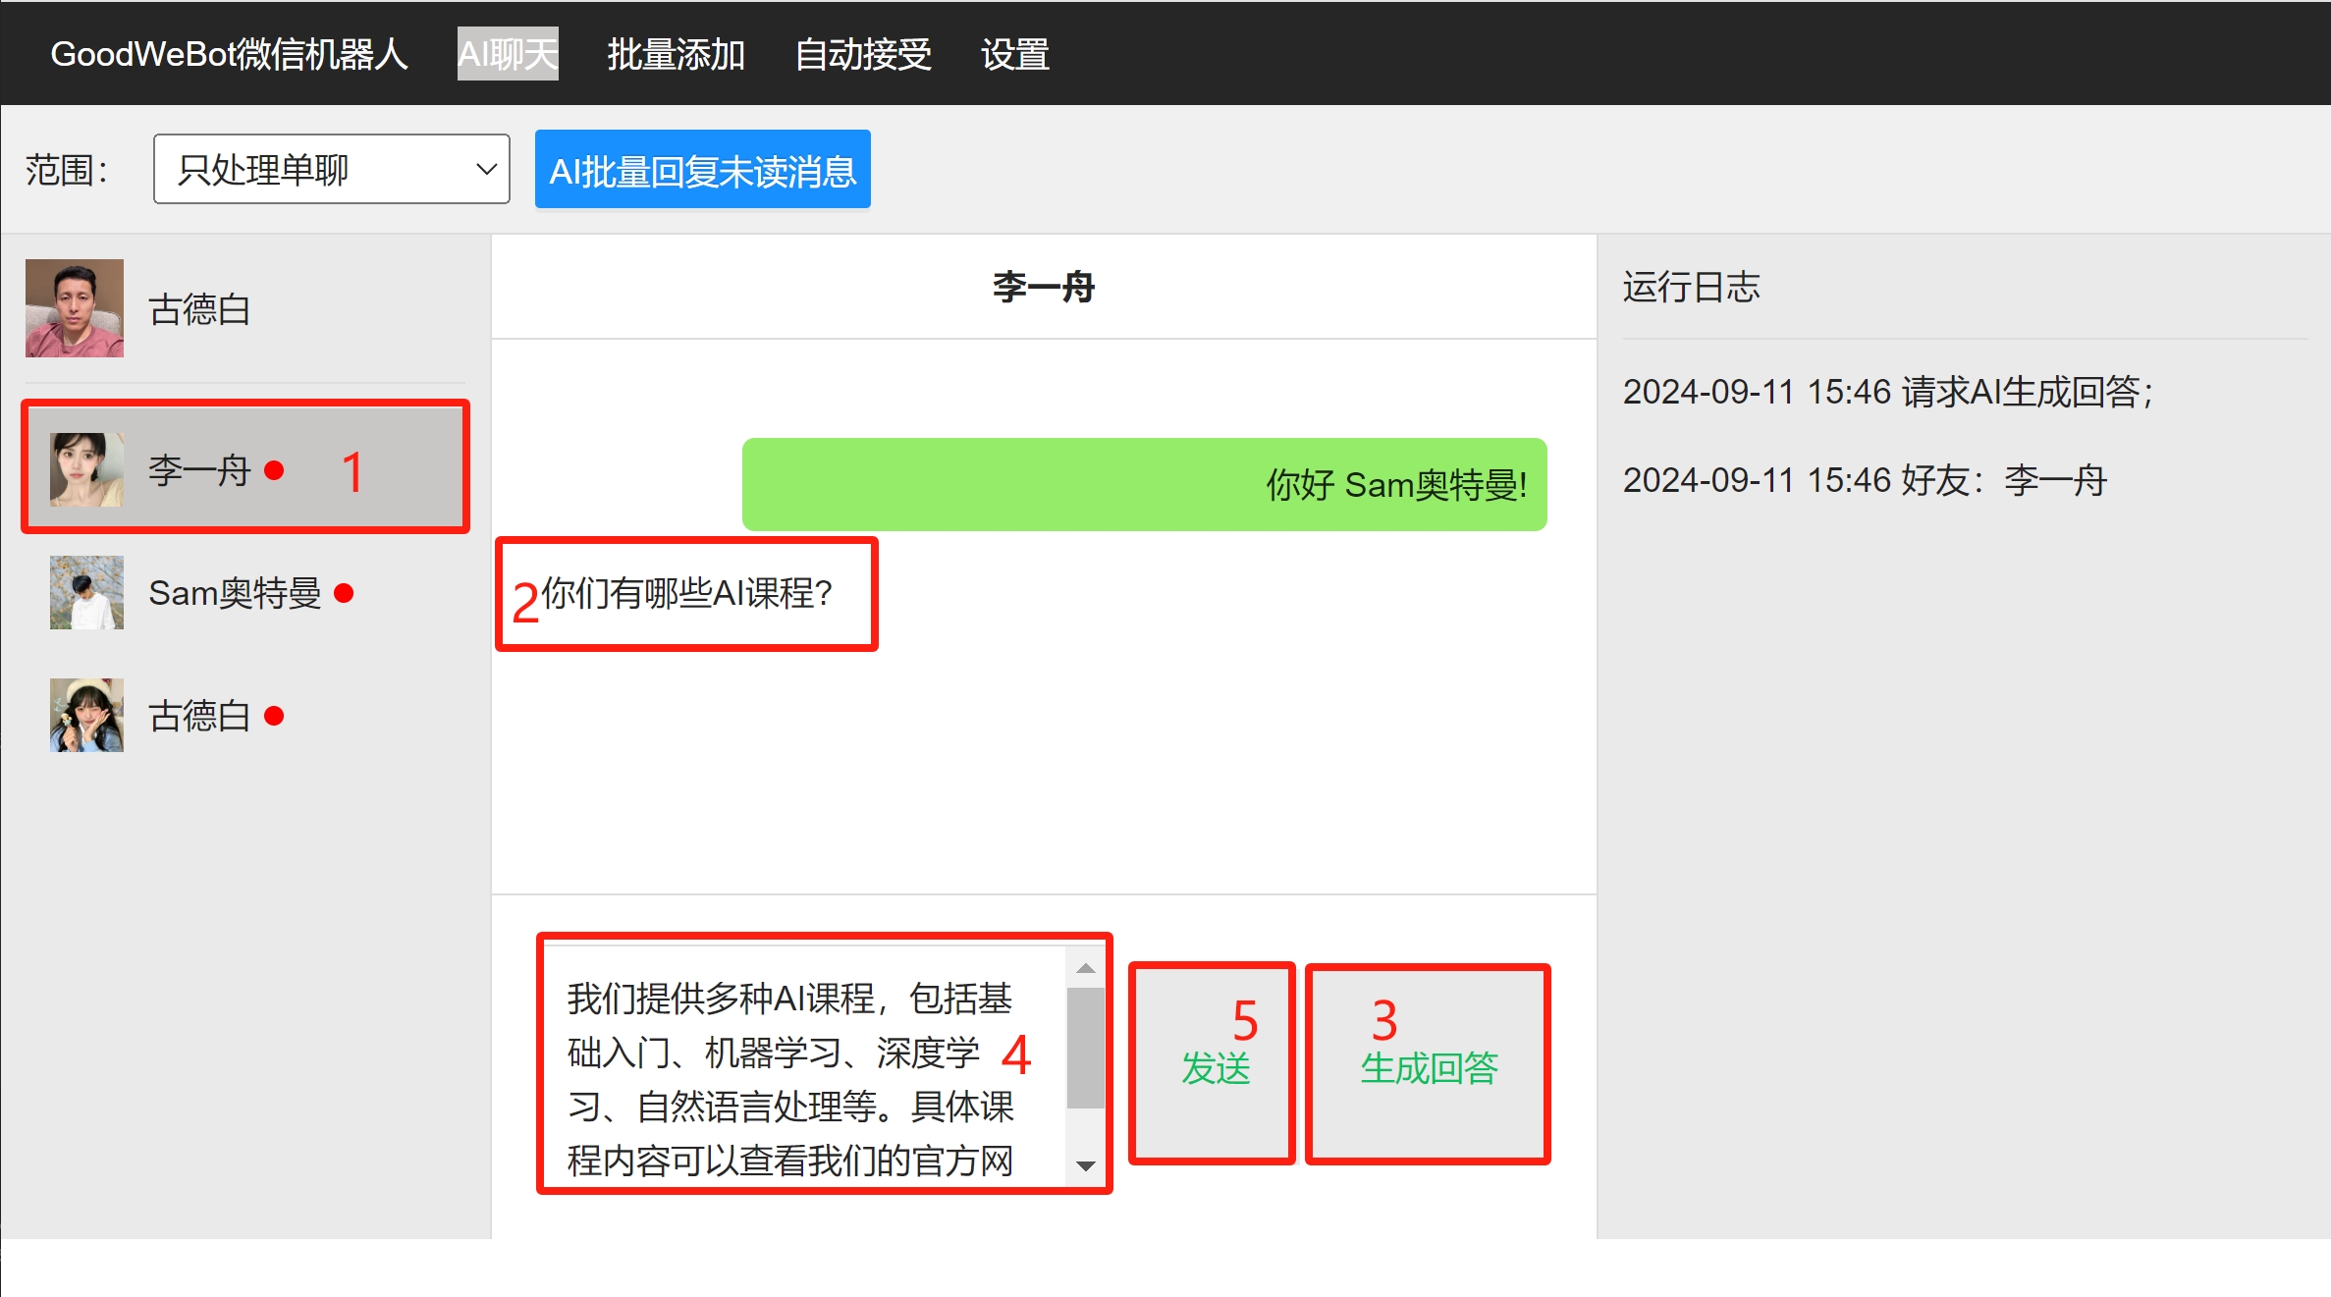This screenshot has width=2331, height=1297.
Task: Click 古德白 avatar at top of contact list
Action: coord(75,308)
